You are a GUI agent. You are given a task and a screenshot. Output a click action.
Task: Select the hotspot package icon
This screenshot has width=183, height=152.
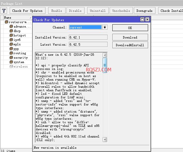click(x=11, y=35)
